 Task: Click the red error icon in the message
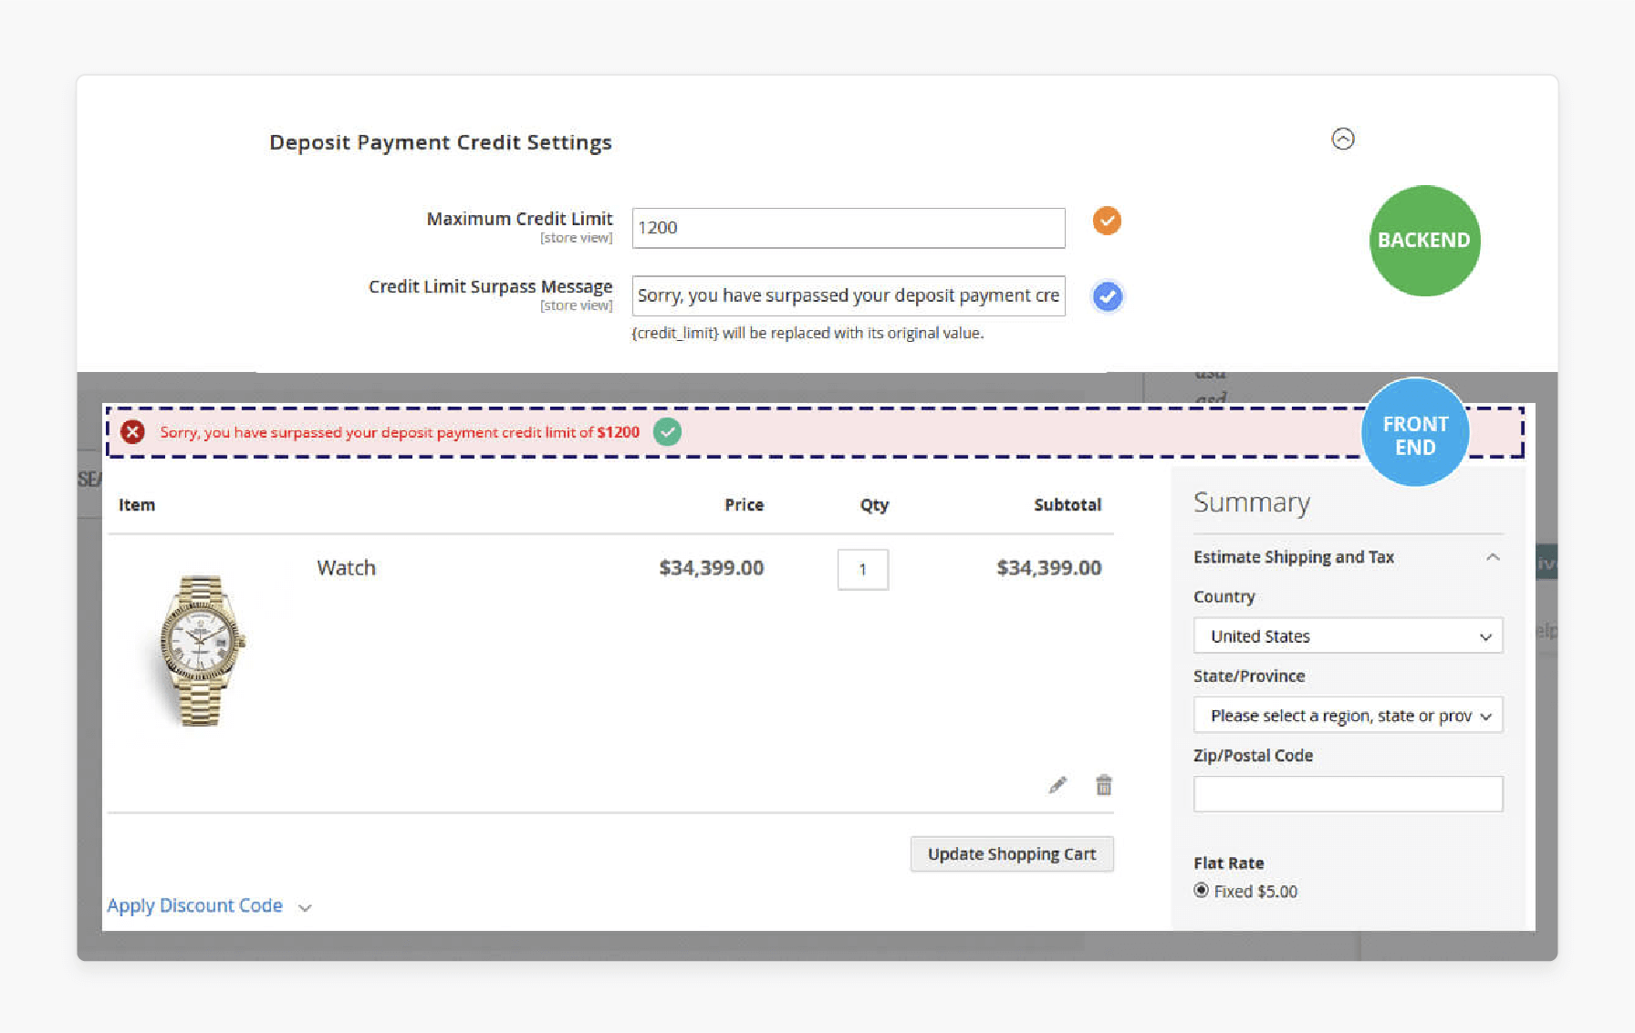pyautogui.click(x=133, y=432)
